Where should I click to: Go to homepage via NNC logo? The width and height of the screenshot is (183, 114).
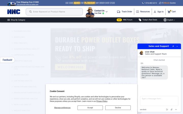(14, 12)
